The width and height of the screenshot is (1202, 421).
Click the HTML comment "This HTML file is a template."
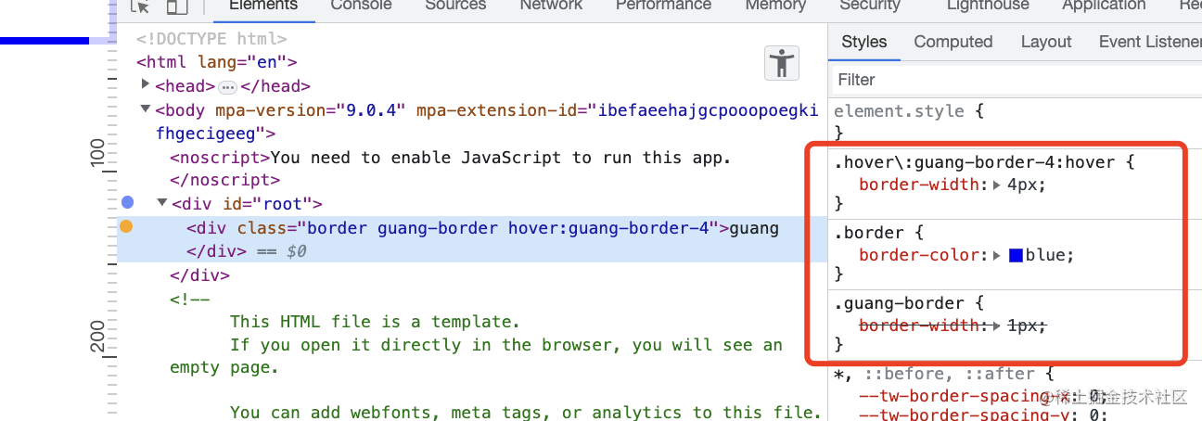(x=375, y=322)
